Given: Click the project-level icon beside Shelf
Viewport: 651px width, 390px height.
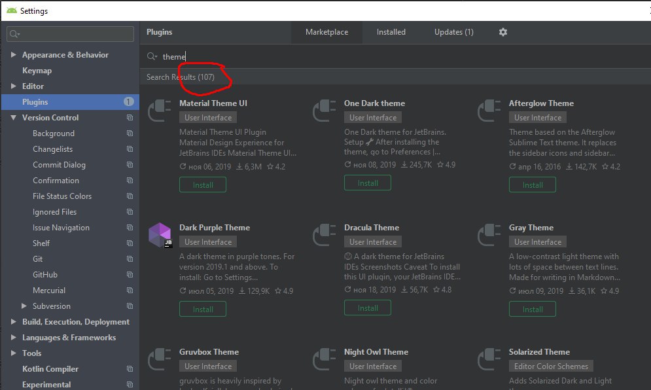Looking at the screenshot, I should click(130, 243).
